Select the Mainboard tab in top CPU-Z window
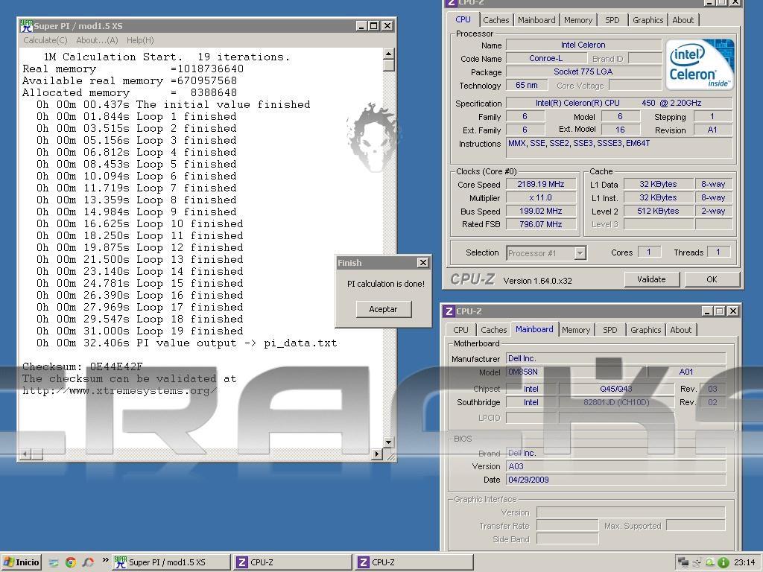763x572 pixels. (x=536, y=20)
